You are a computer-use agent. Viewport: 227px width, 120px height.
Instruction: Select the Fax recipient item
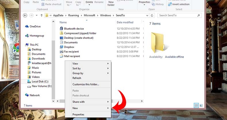coord(69,52)
